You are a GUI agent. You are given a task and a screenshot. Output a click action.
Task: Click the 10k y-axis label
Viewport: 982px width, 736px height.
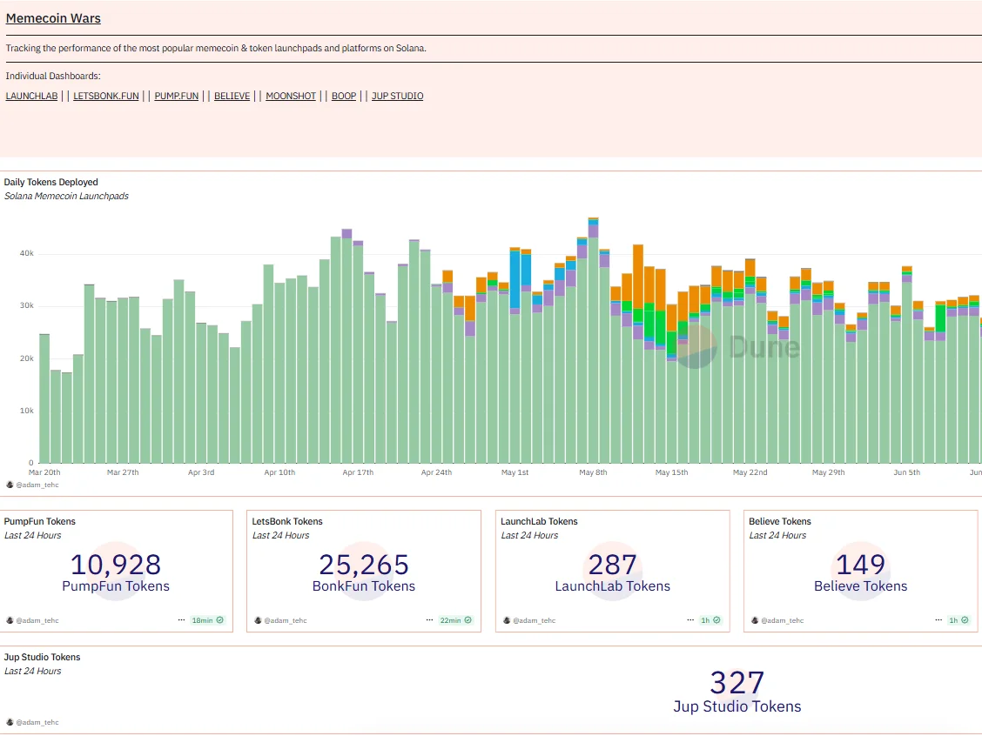coord(27,411)
